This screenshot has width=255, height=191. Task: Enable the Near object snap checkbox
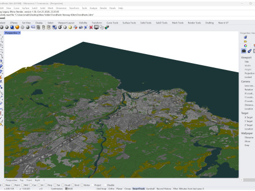(4, 185)
